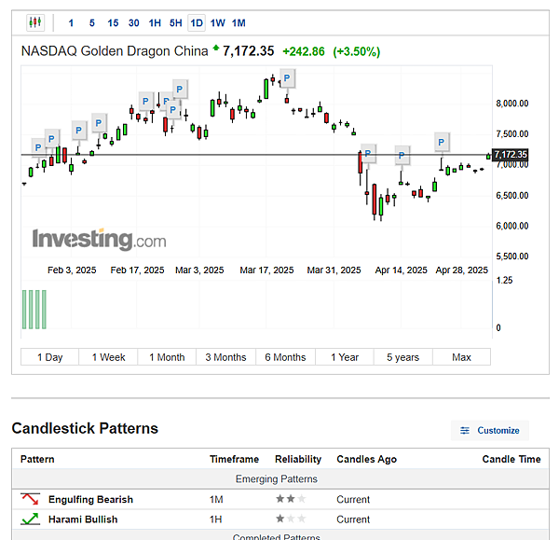Click the Customize sliders icon

[x=465, y=431]
